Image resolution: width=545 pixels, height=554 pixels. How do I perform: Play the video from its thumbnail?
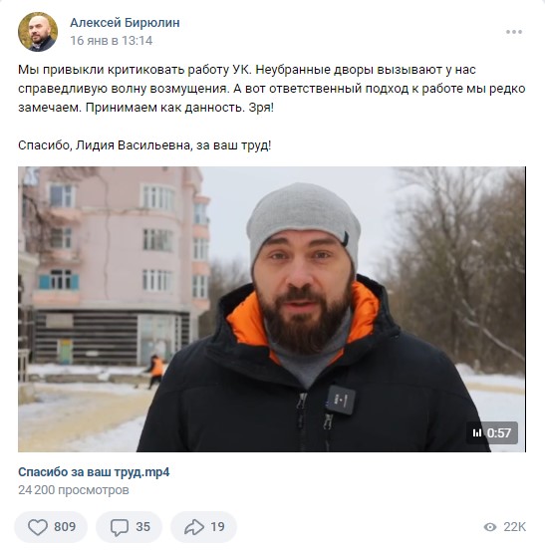click(272, 309)
